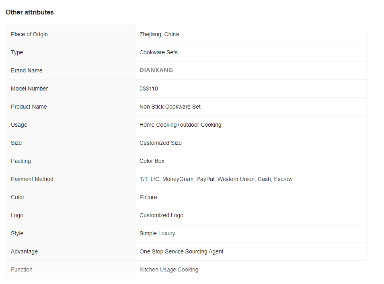384x284 pixels.
Task: Click the payment methods list text
Action: click(x=216, y=179)
